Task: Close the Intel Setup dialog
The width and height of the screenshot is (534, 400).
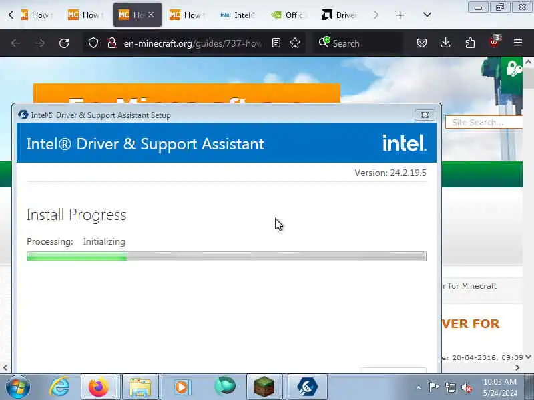Action: [x=425, y=115]
